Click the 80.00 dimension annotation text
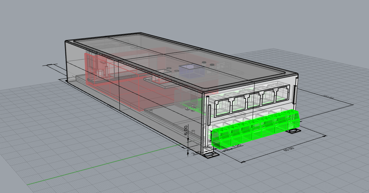The image size is (369, 193). (x=288, y=149)
